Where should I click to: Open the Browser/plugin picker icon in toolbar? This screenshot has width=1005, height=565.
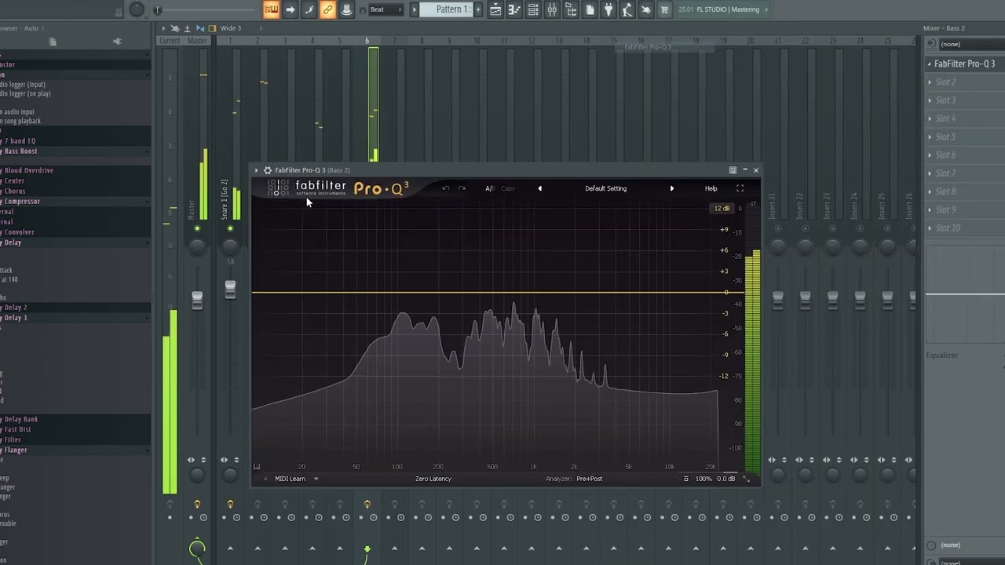pyautogui.click(x=571, y=9)
